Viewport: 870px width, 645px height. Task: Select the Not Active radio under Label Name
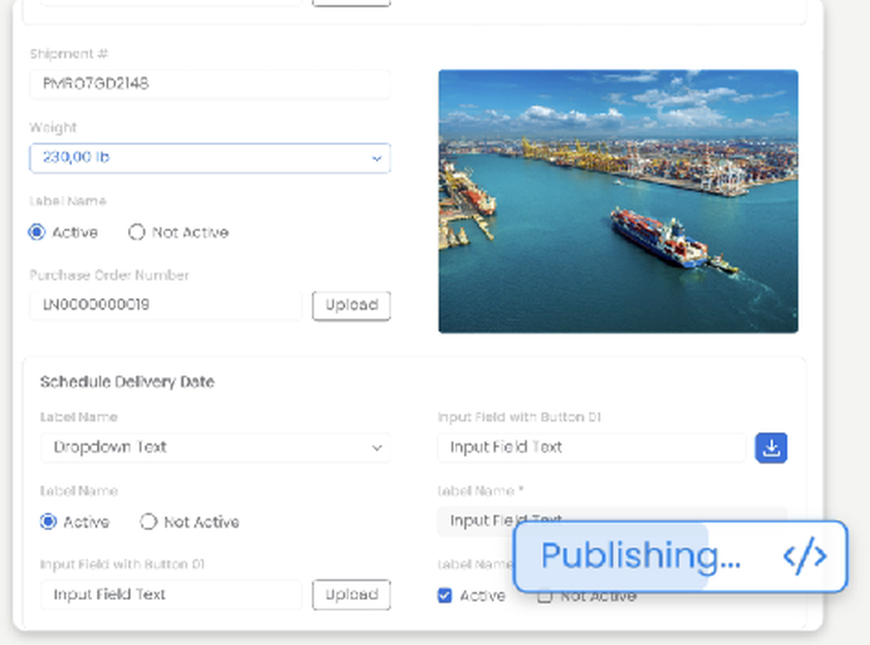(x=137, y=232)
